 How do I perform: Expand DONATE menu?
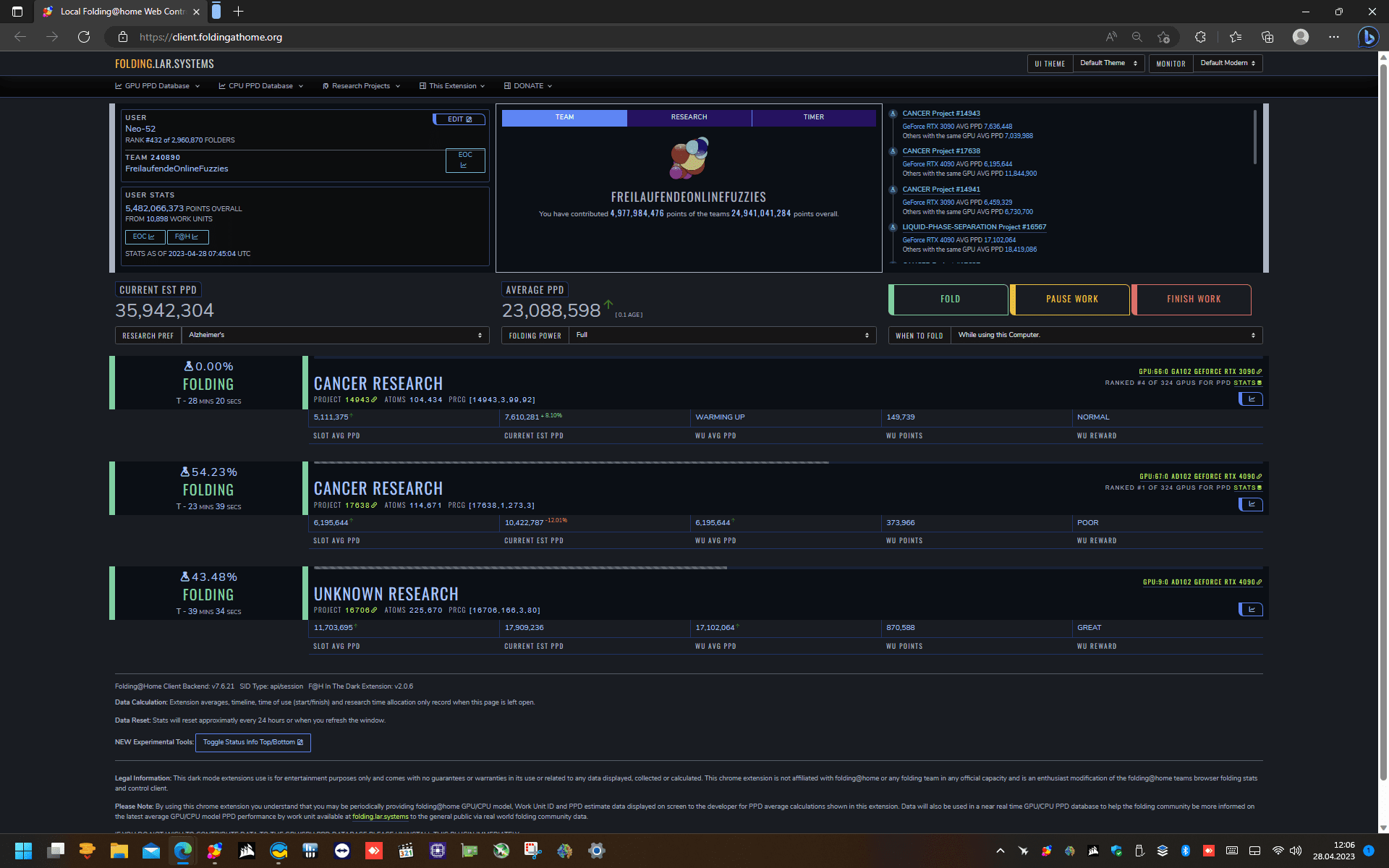point(528,86)
